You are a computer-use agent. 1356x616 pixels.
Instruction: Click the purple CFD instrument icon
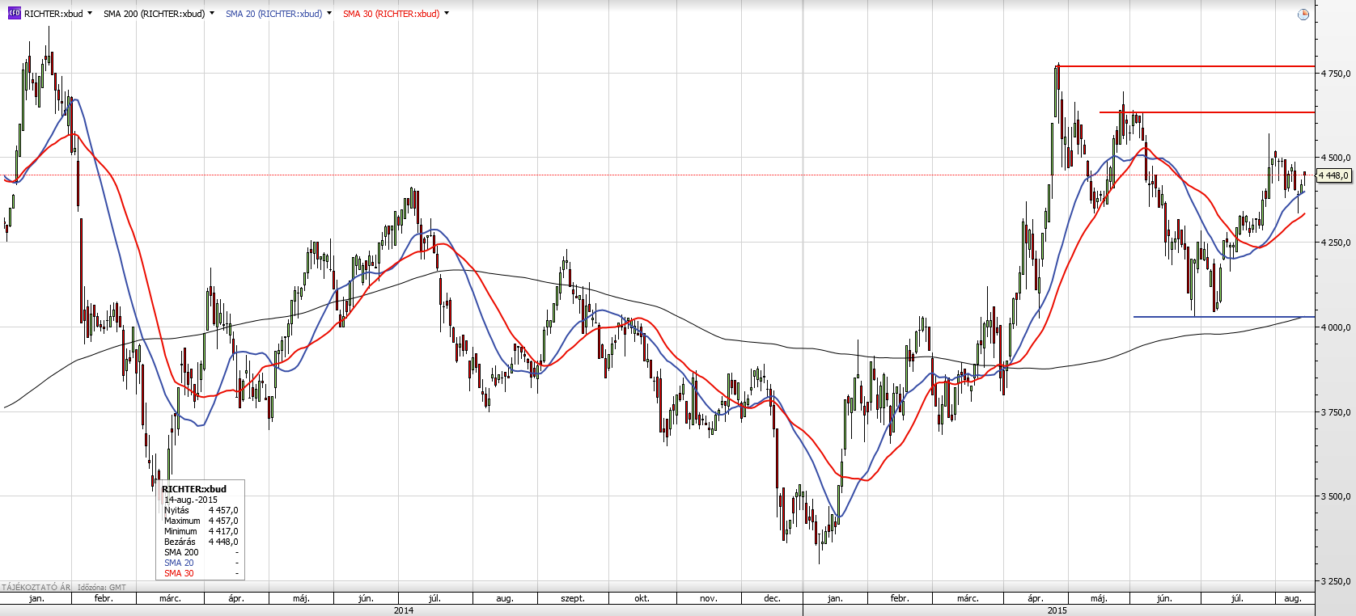coord(14,14)
